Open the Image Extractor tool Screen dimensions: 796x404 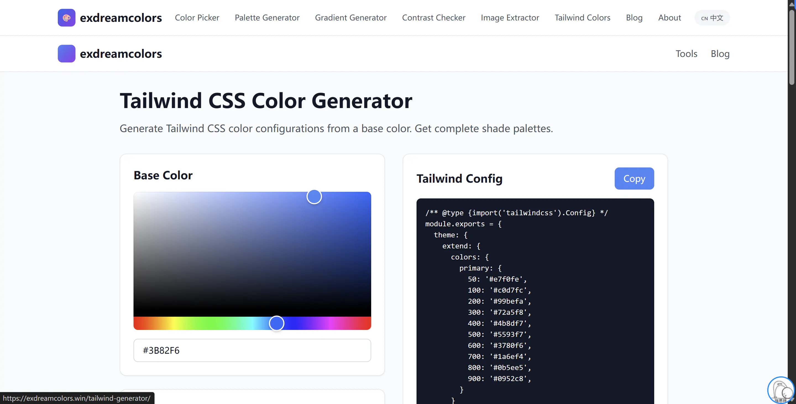pyautogui.click(x=510, y=18)
